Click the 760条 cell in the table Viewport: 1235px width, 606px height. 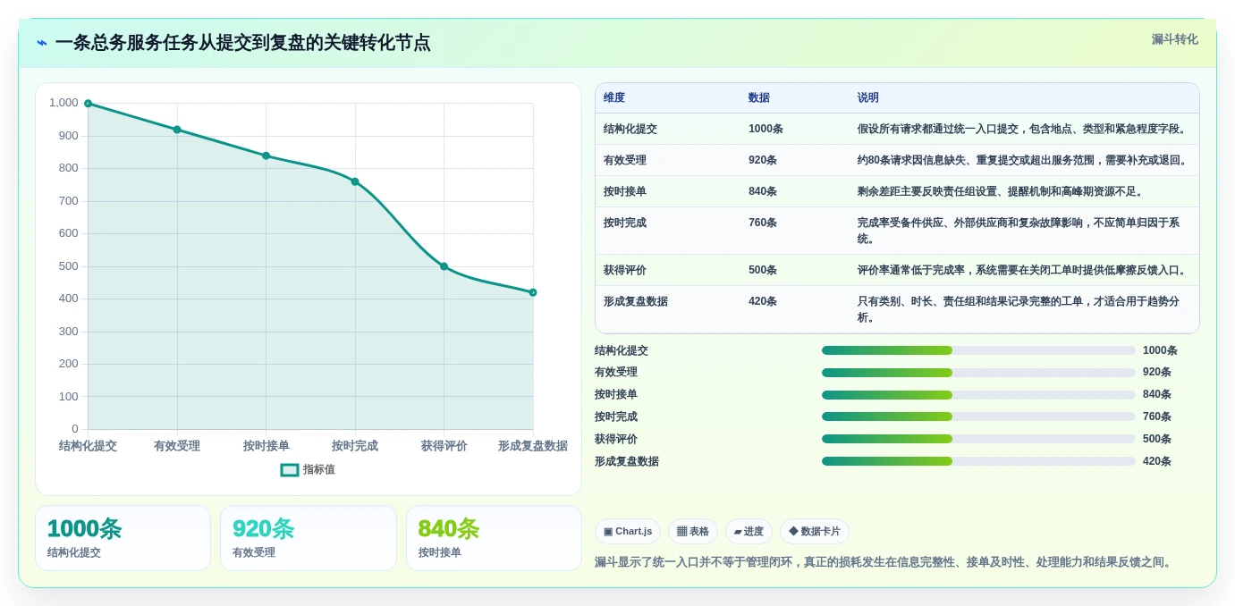click(x=763, y=223)
